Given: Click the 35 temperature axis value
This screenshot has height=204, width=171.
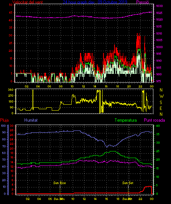Looking at the screenshot, I should (x=158, y=134).
